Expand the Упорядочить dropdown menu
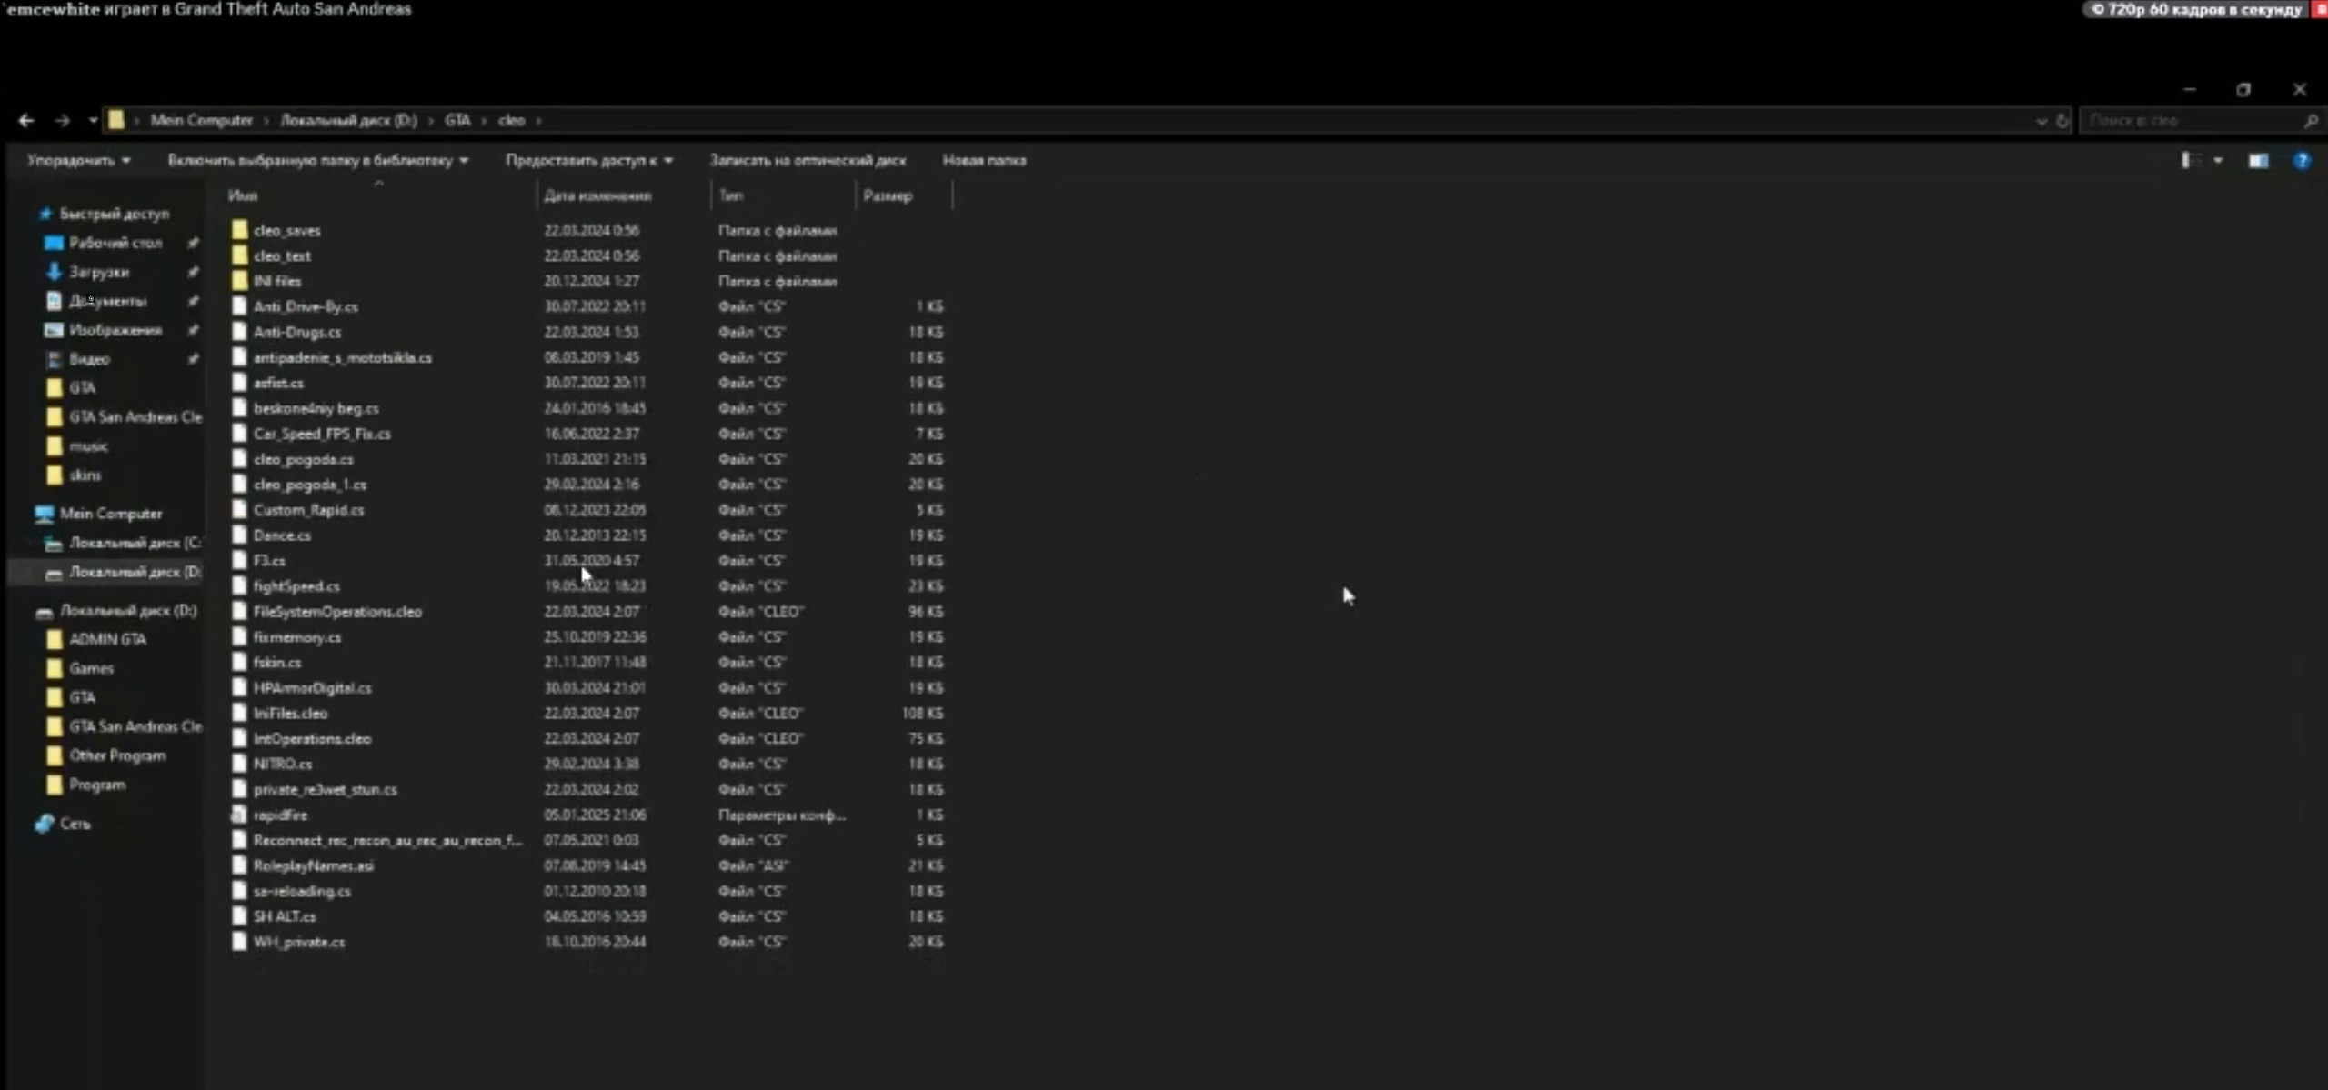Viewport: 2328px width, 1090px height. (x=79, y=161)
